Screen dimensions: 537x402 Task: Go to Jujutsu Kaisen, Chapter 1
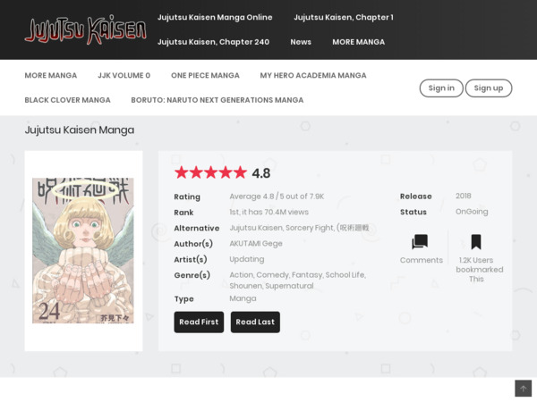coord(344,18)
